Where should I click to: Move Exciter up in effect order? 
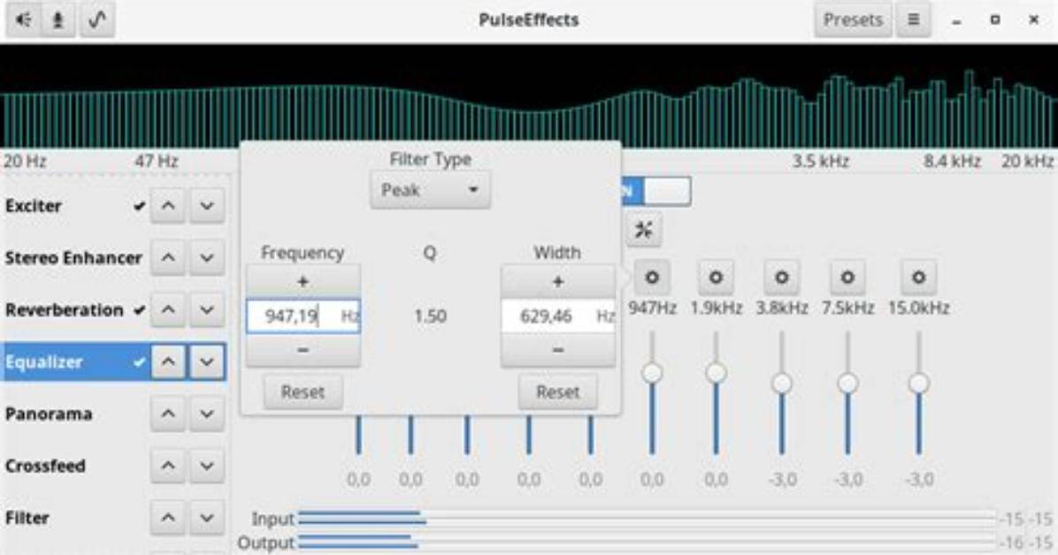tap(168, 206)
